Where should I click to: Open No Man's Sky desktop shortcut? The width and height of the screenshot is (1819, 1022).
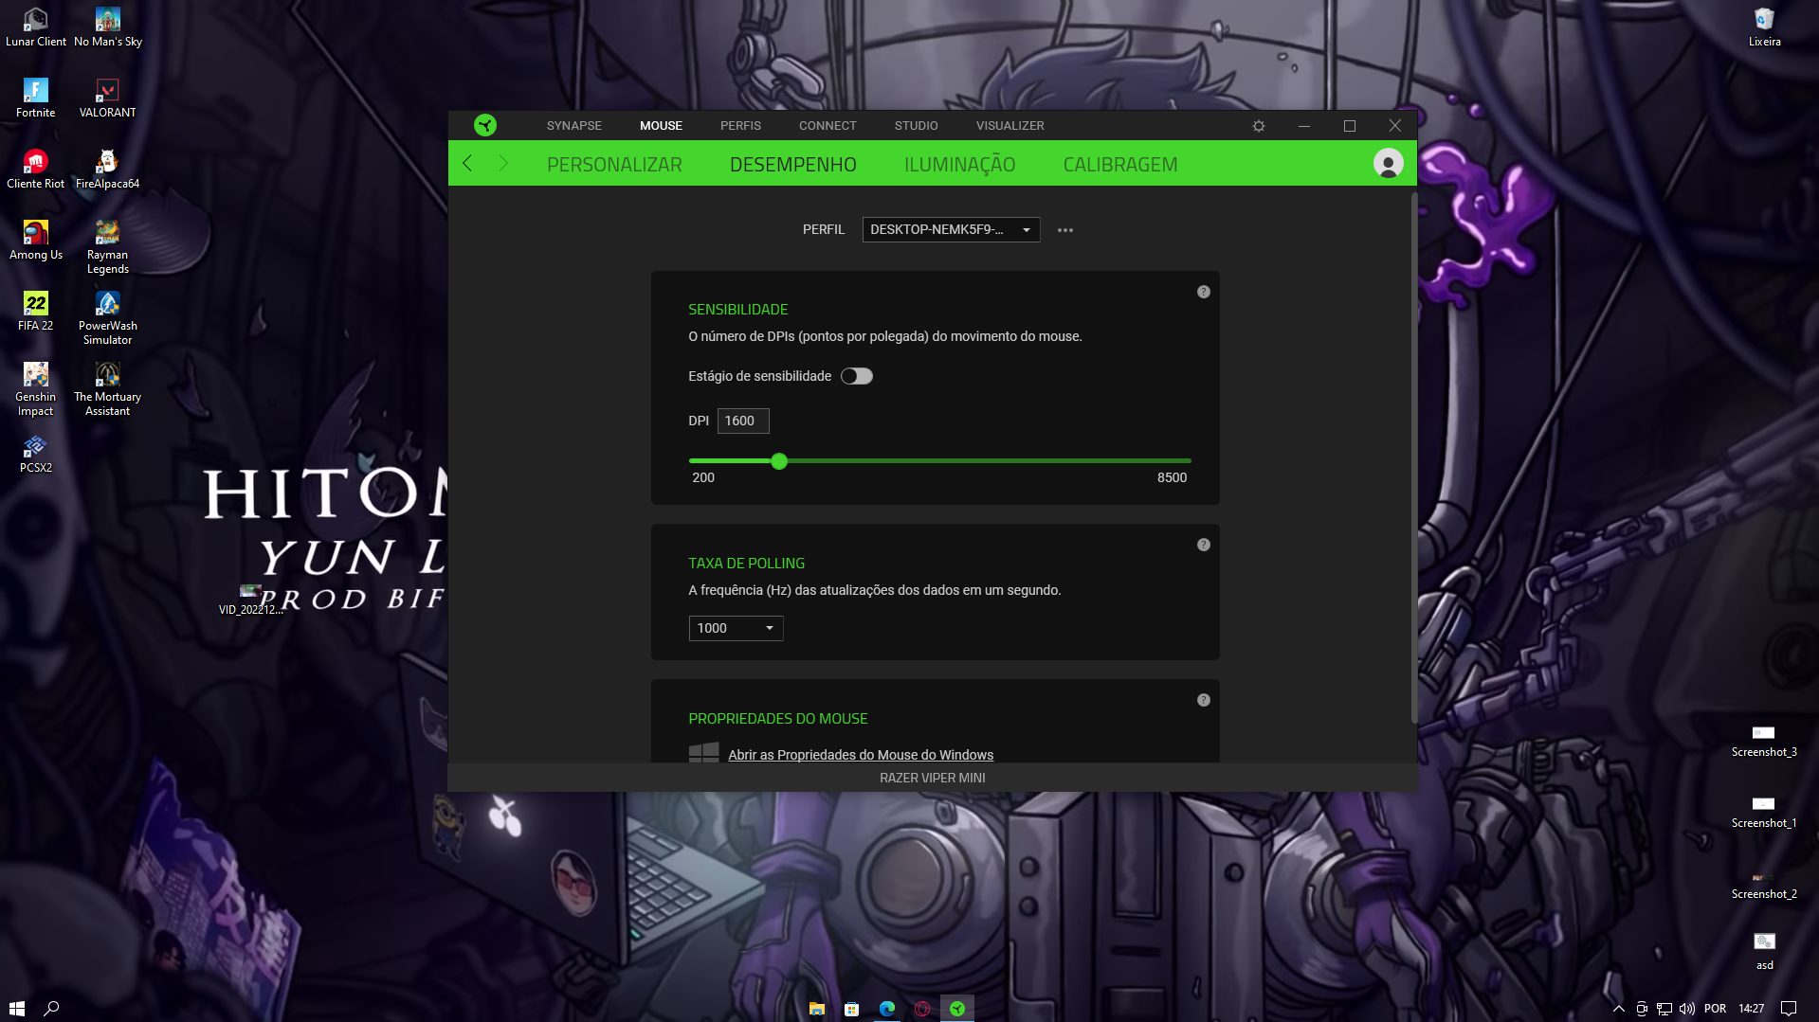(108, 27)
